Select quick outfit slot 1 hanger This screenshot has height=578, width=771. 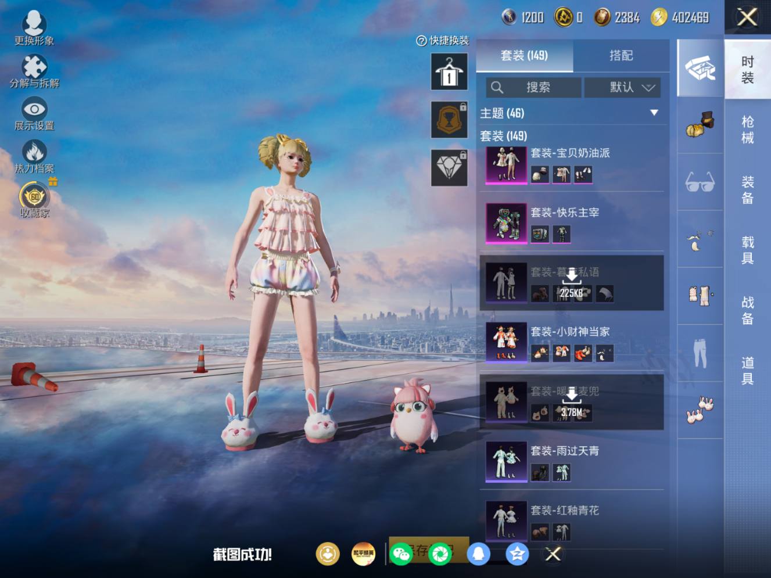449,71
